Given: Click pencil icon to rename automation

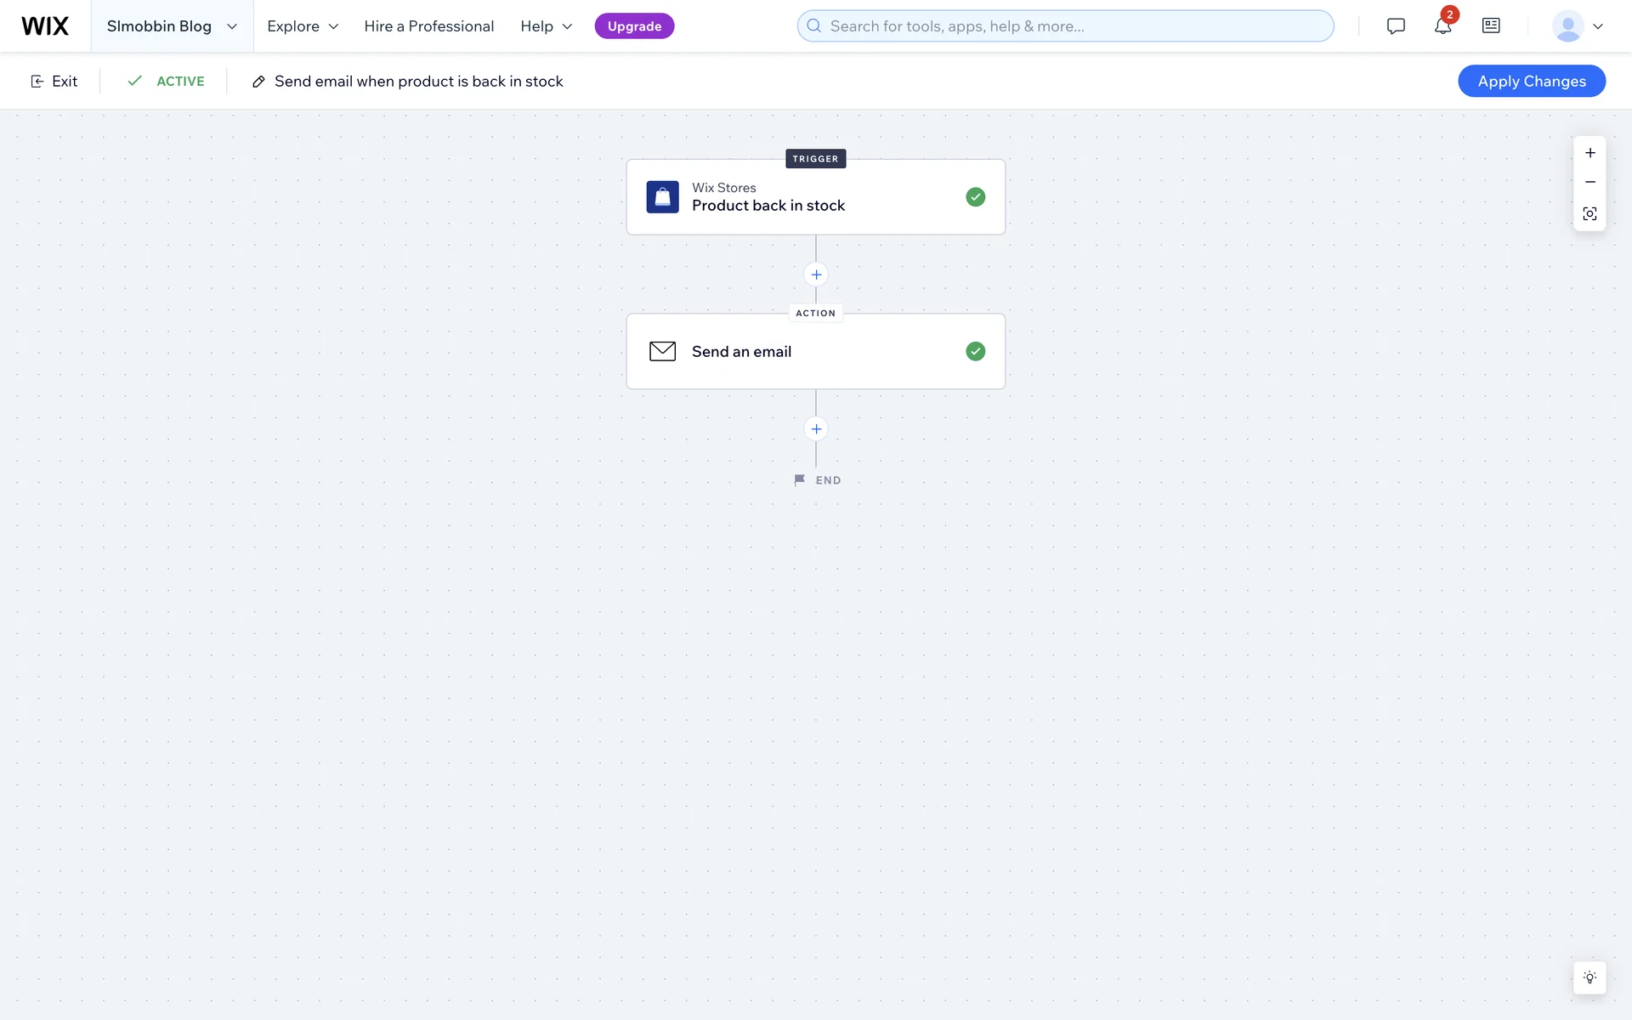Looking at the screenshot, I should 258,82.
